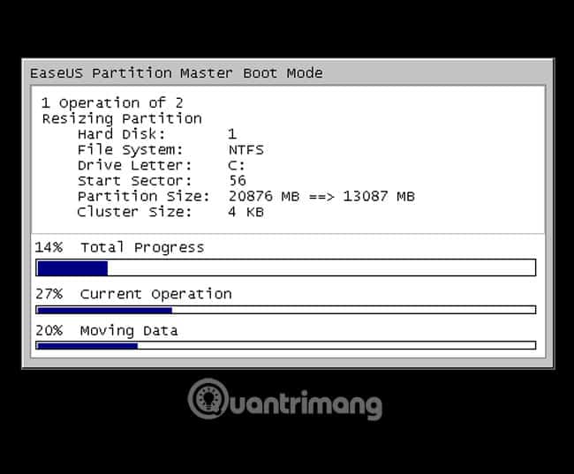Click the "1 Operation of 2" text
This screenshot has width=574, height=474.
coord(112,103)
